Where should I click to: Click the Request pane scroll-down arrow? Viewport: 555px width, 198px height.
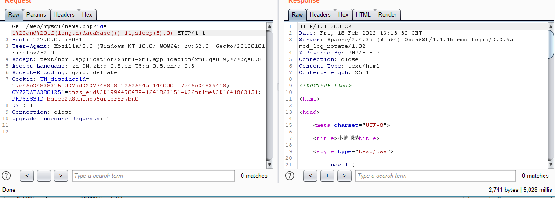[x=270, y=165]
